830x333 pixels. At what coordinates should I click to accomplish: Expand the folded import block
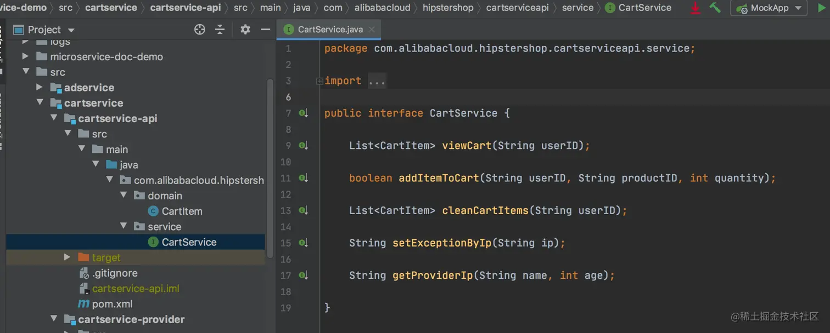pos(319,81)
